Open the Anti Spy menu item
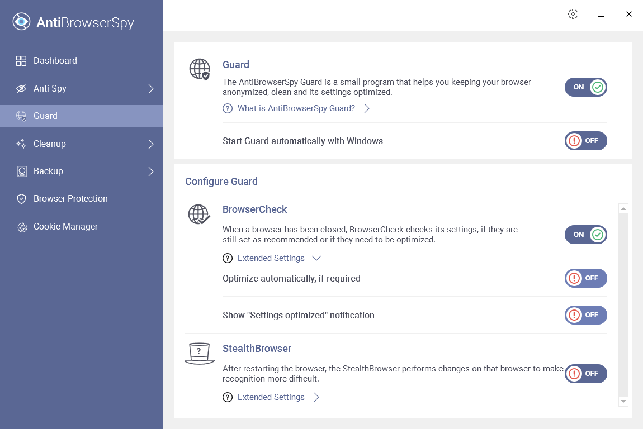The height and width of the screenshot is (429, 643). pyautogui.click(x=81, y=88)
